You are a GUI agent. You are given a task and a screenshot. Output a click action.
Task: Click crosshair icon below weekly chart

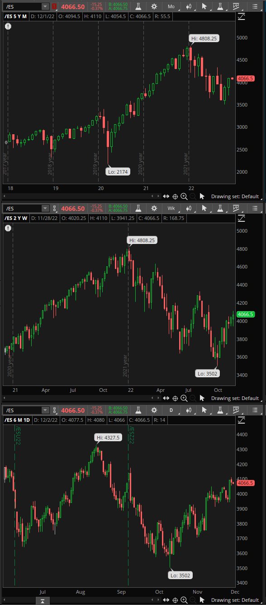175,398
